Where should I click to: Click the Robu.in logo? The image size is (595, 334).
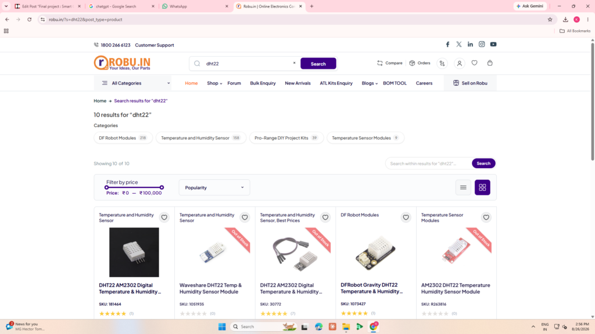122,63
